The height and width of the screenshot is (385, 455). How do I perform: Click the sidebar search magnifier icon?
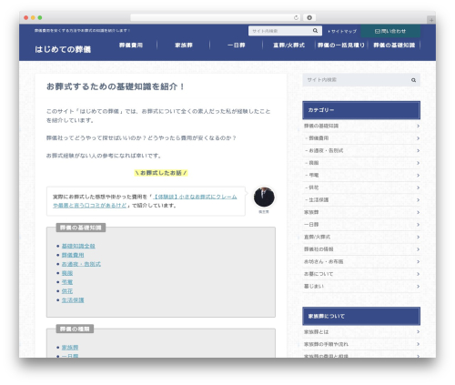pyautogui.click(x=413, y=80)
